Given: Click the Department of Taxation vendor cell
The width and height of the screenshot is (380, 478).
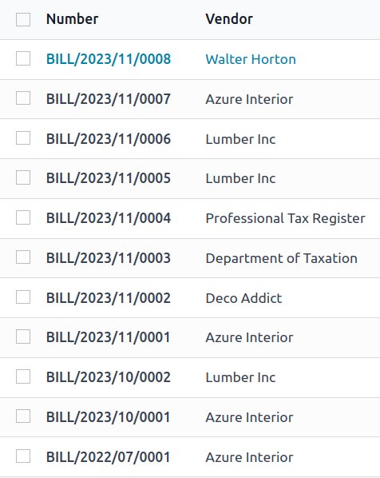Looking at the screenshot, I should pyautogui.click(x=281, y=258).
